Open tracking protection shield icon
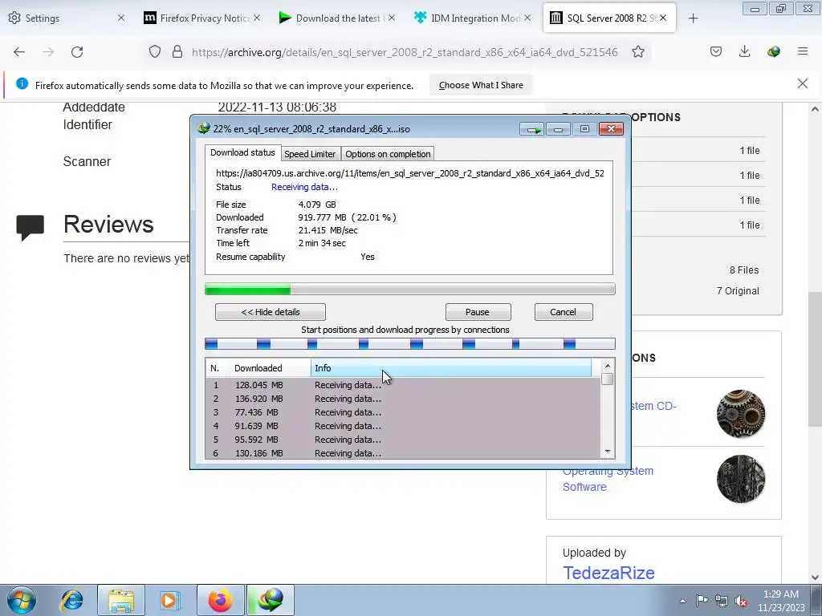 155,52
